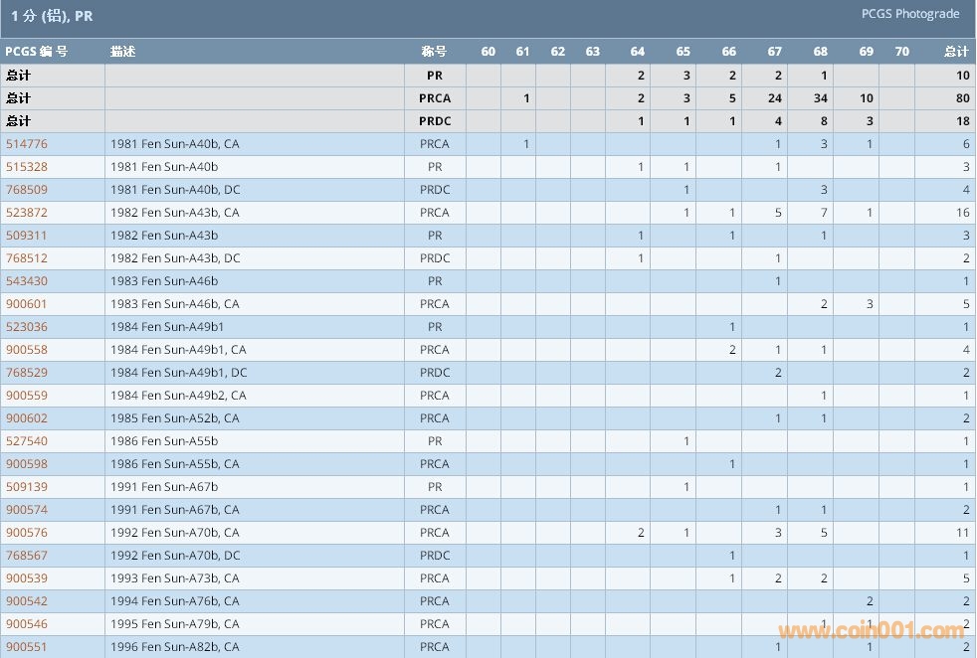
Task: Select PCGS number 900539
Action: [x=27, y=578]
